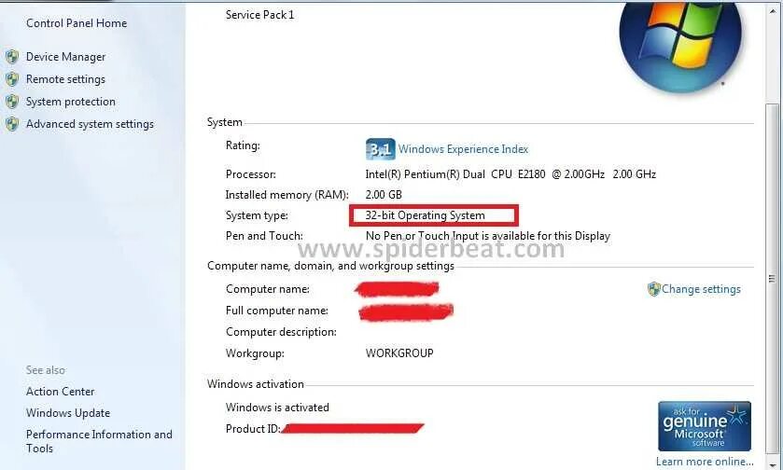Click shield icon beside Advanced system settings
The height and width of the screenshot is (470, 783).
click(x=12, y=124)
